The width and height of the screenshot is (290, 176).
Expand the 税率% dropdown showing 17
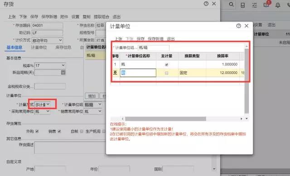click(50, 65)
